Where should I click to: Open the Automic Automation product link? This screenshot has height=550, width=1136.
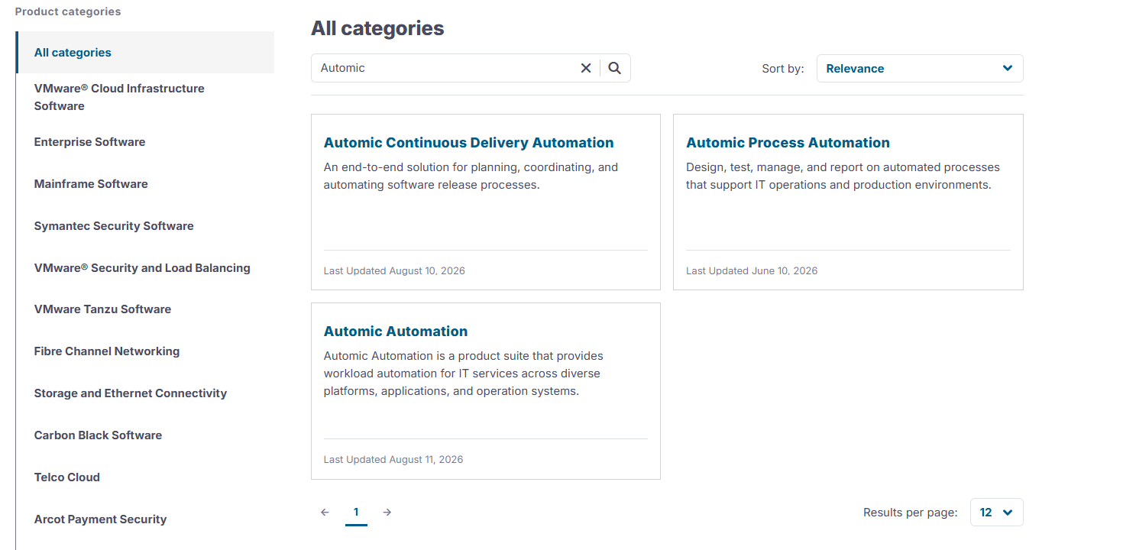[x=396, y=332]
